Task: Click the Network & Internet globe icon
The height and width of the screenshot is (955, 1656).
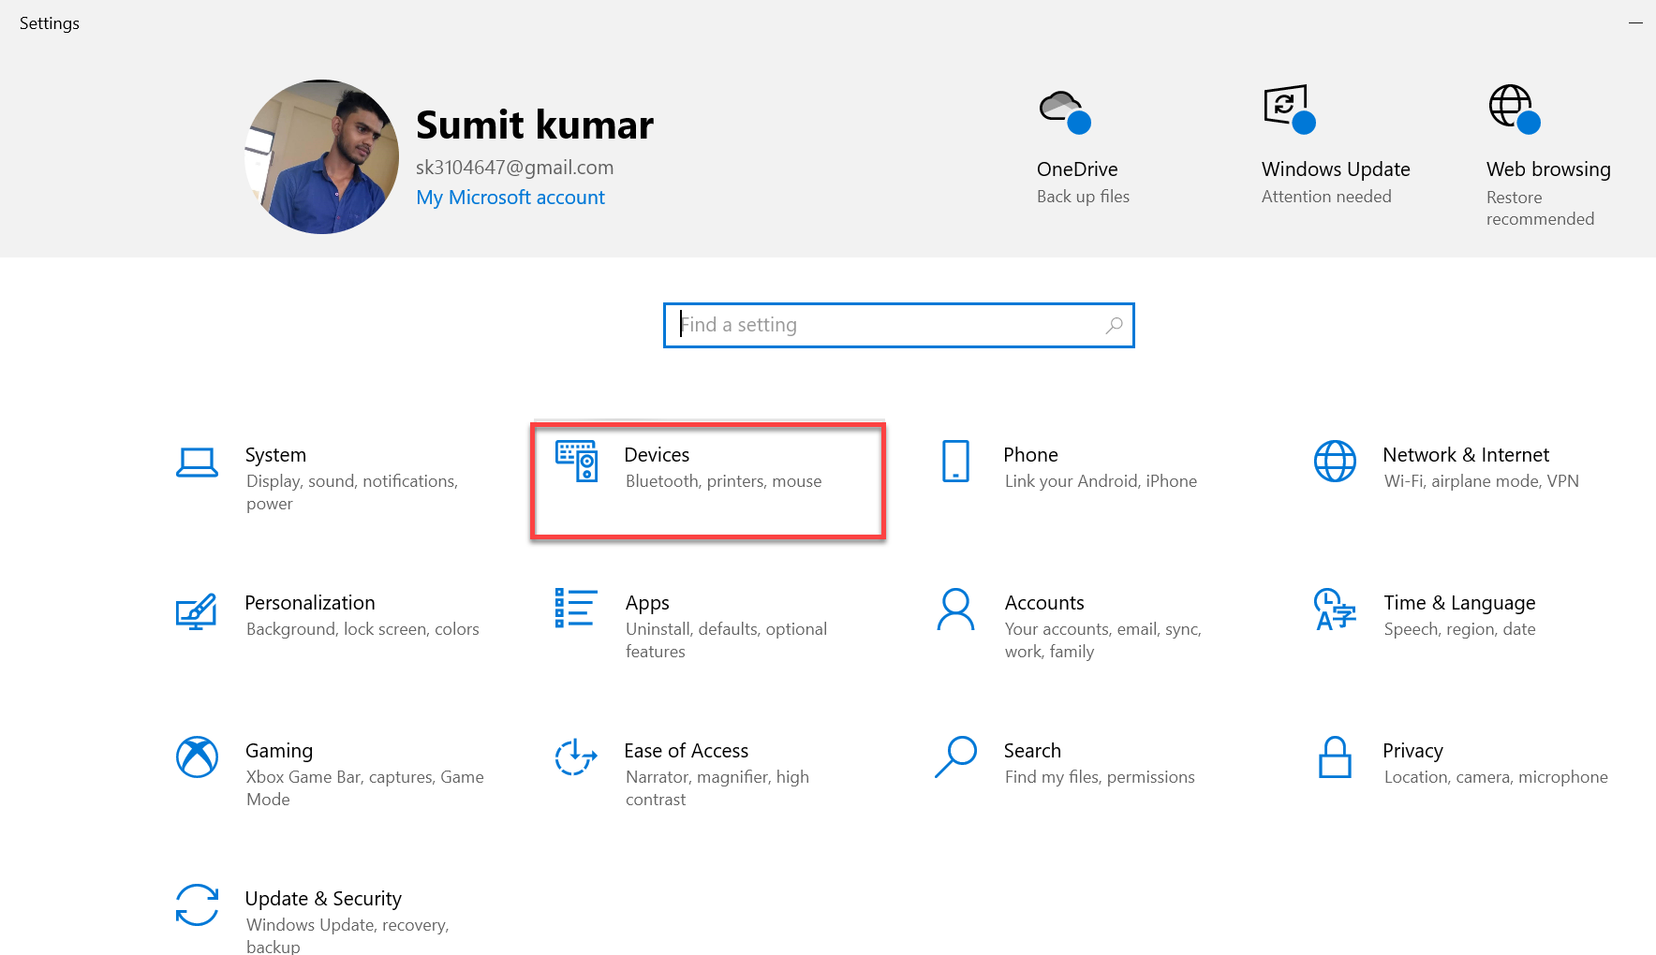Action: pyautogui.click(x=1335, y=462)
